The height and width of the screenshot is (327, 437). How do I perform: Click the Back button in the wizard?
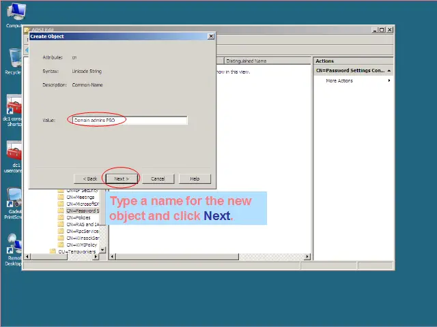coord(90,178)
